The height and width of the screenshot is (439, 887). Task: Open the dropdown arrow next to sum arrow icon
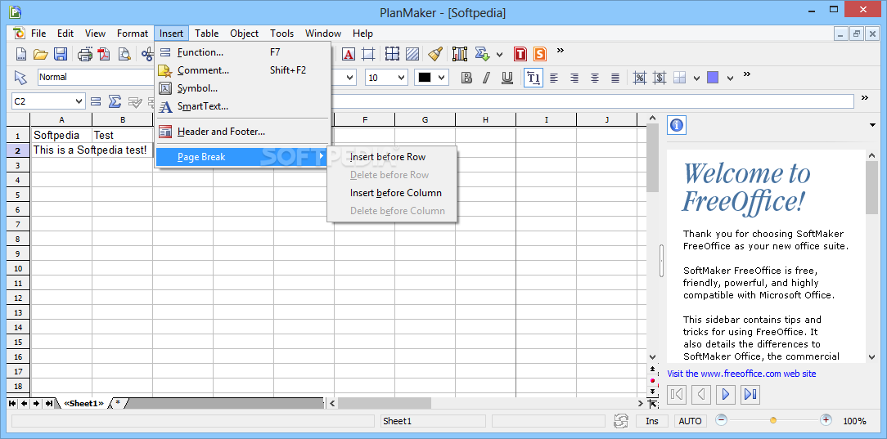[499, 55]
